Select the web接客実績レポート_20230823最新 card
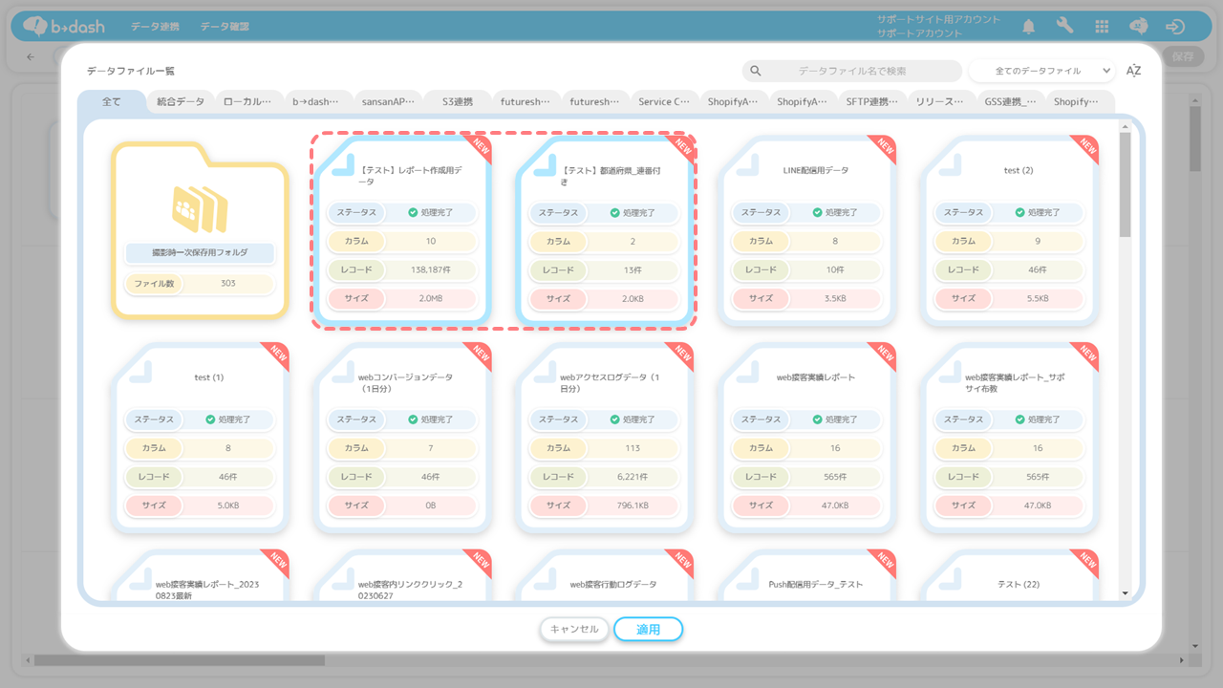Viewport: 1223px width, 688px height. (200, 574)
